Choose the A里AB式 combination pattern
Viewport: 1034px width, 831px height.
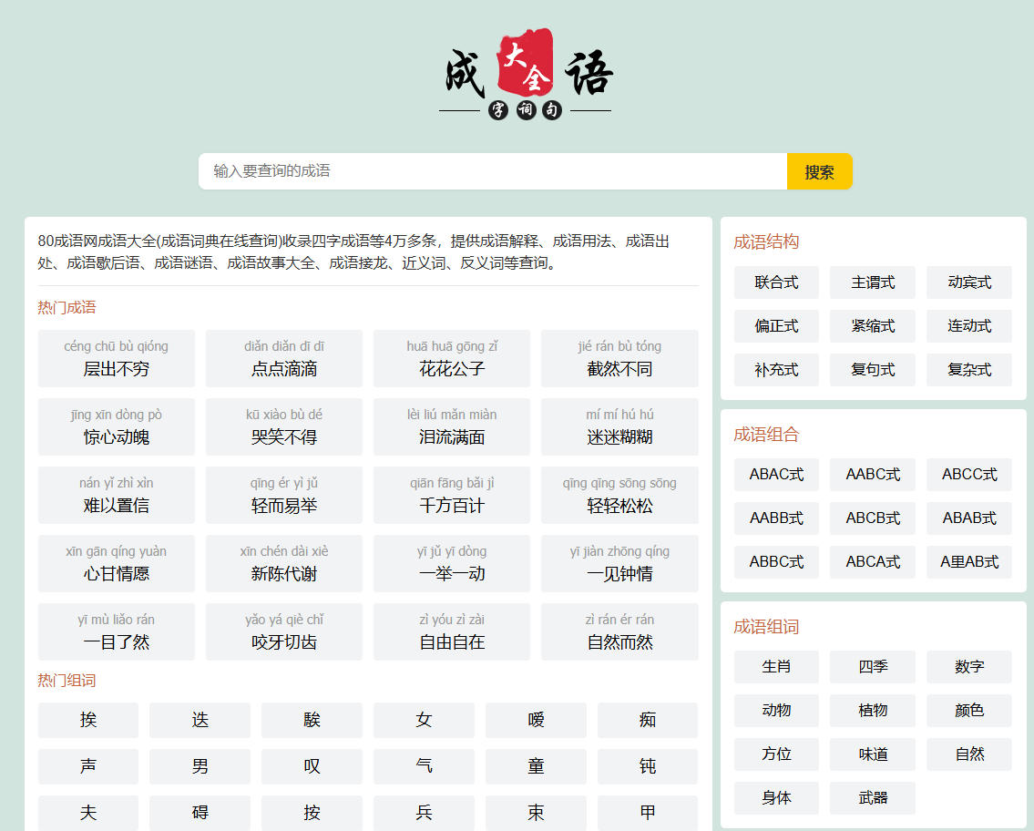(969, 562)
